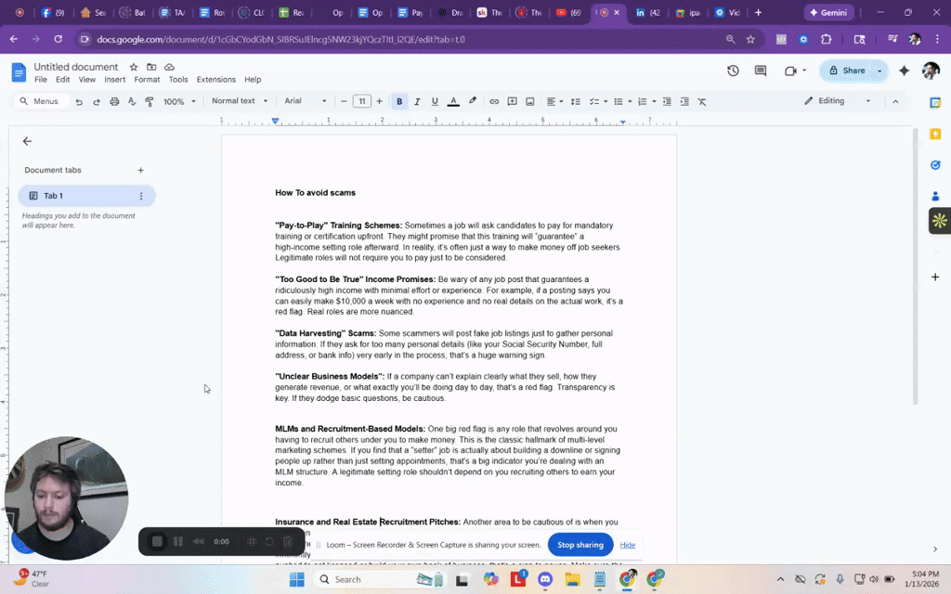Select Tab 1 in document tabs
This screenshot has width=951, height=594.
coord(86,196)
